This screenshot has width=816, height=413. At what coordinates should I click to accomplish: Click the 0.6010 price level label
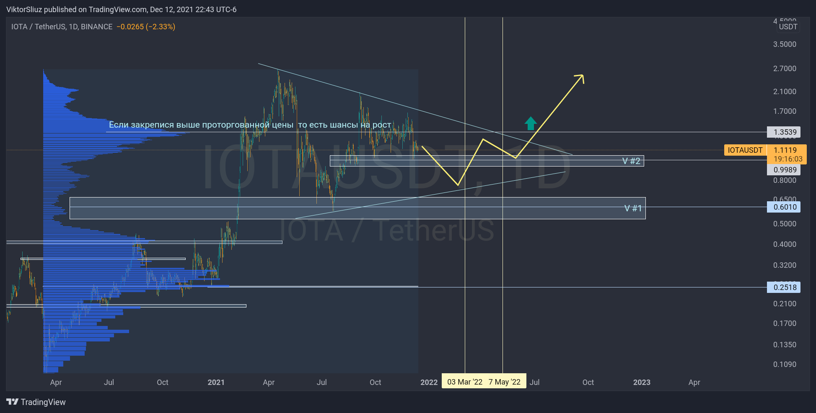784,207
